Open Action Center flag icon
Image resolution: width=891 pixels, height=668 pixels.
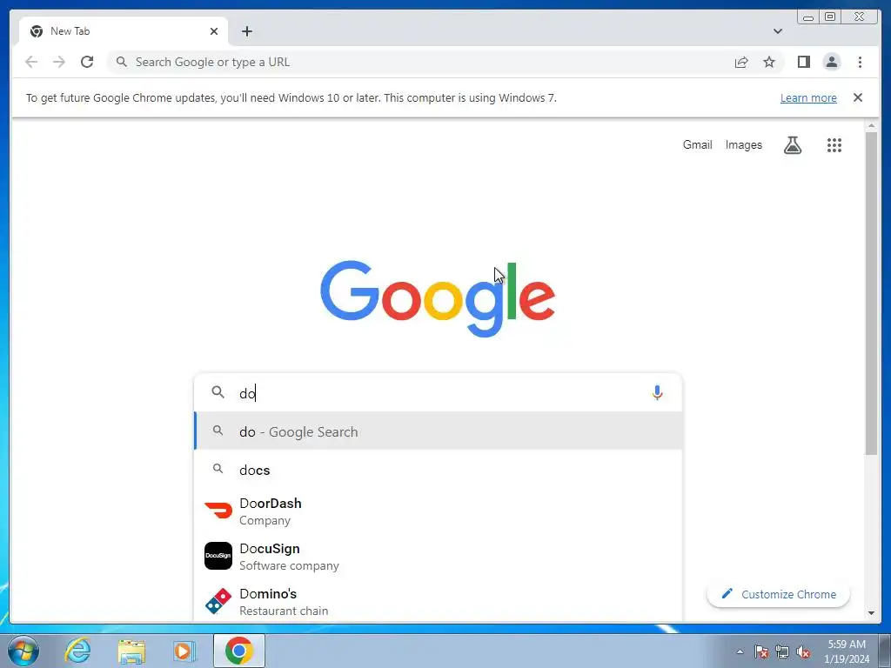761,651
